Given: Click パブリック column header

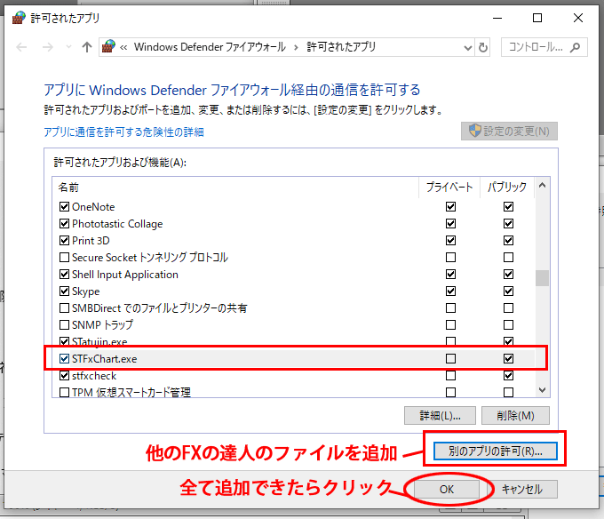Looking at the screenshot, I should point(507,188).
